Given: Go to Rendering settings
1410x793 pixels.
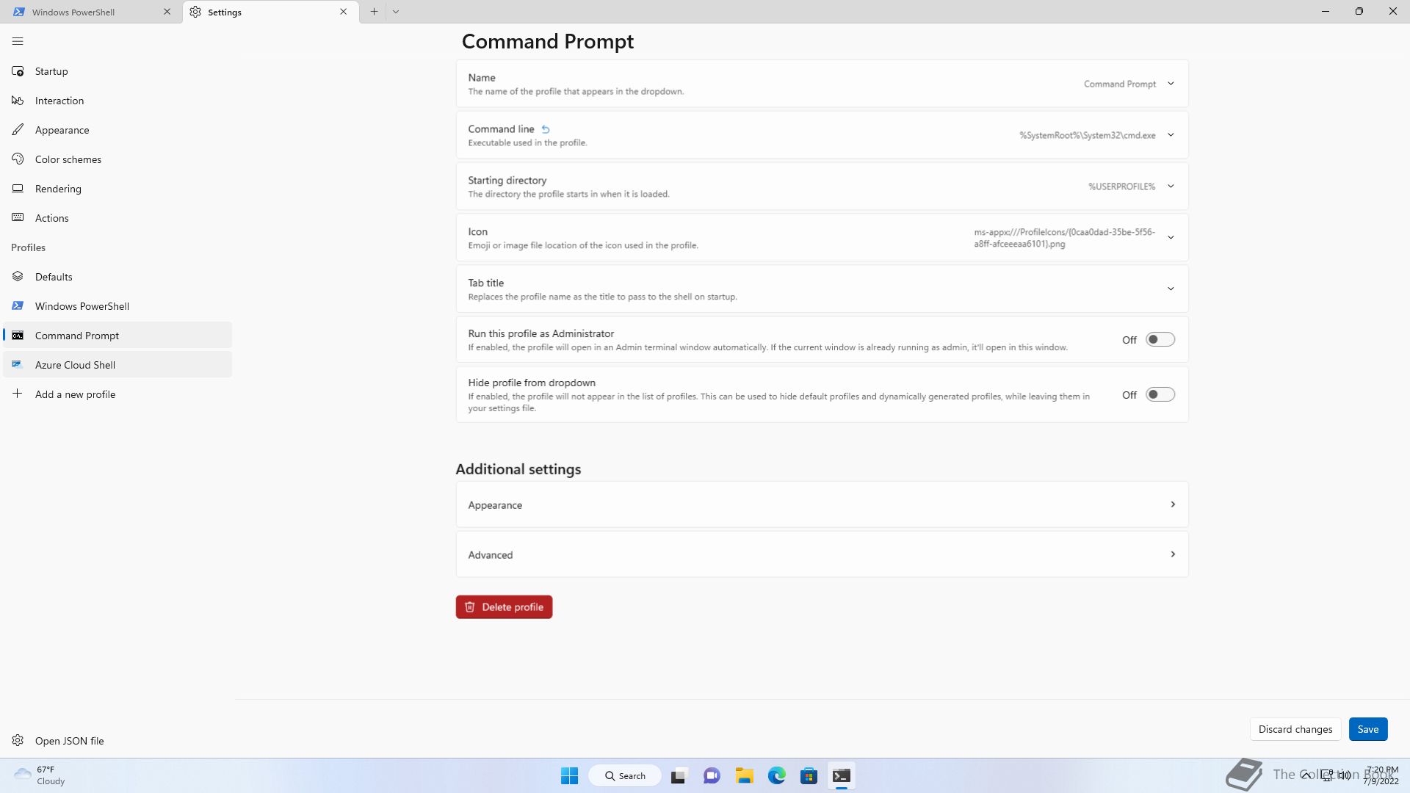Looking at the screenshot, I should (x=117, y=189).
